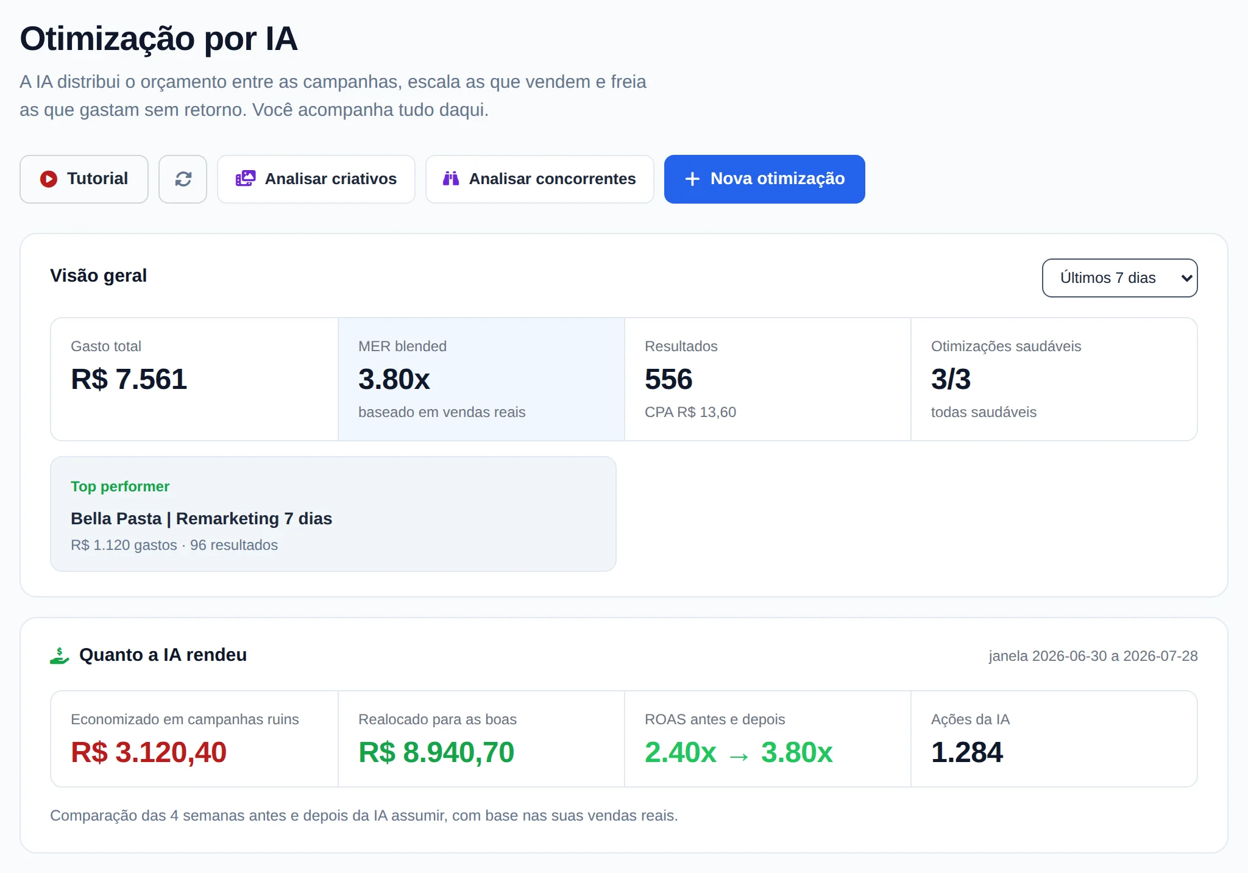Click 'R$ 1.120 gastos · 96 resultados' text
1248x873 pixels.
[x=174, y=545]
